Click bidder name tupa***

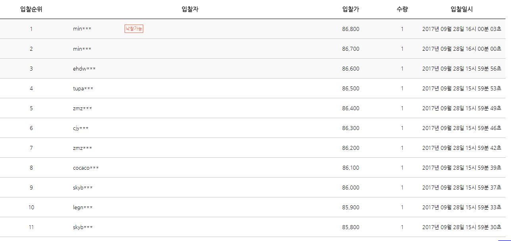point(83,88)
